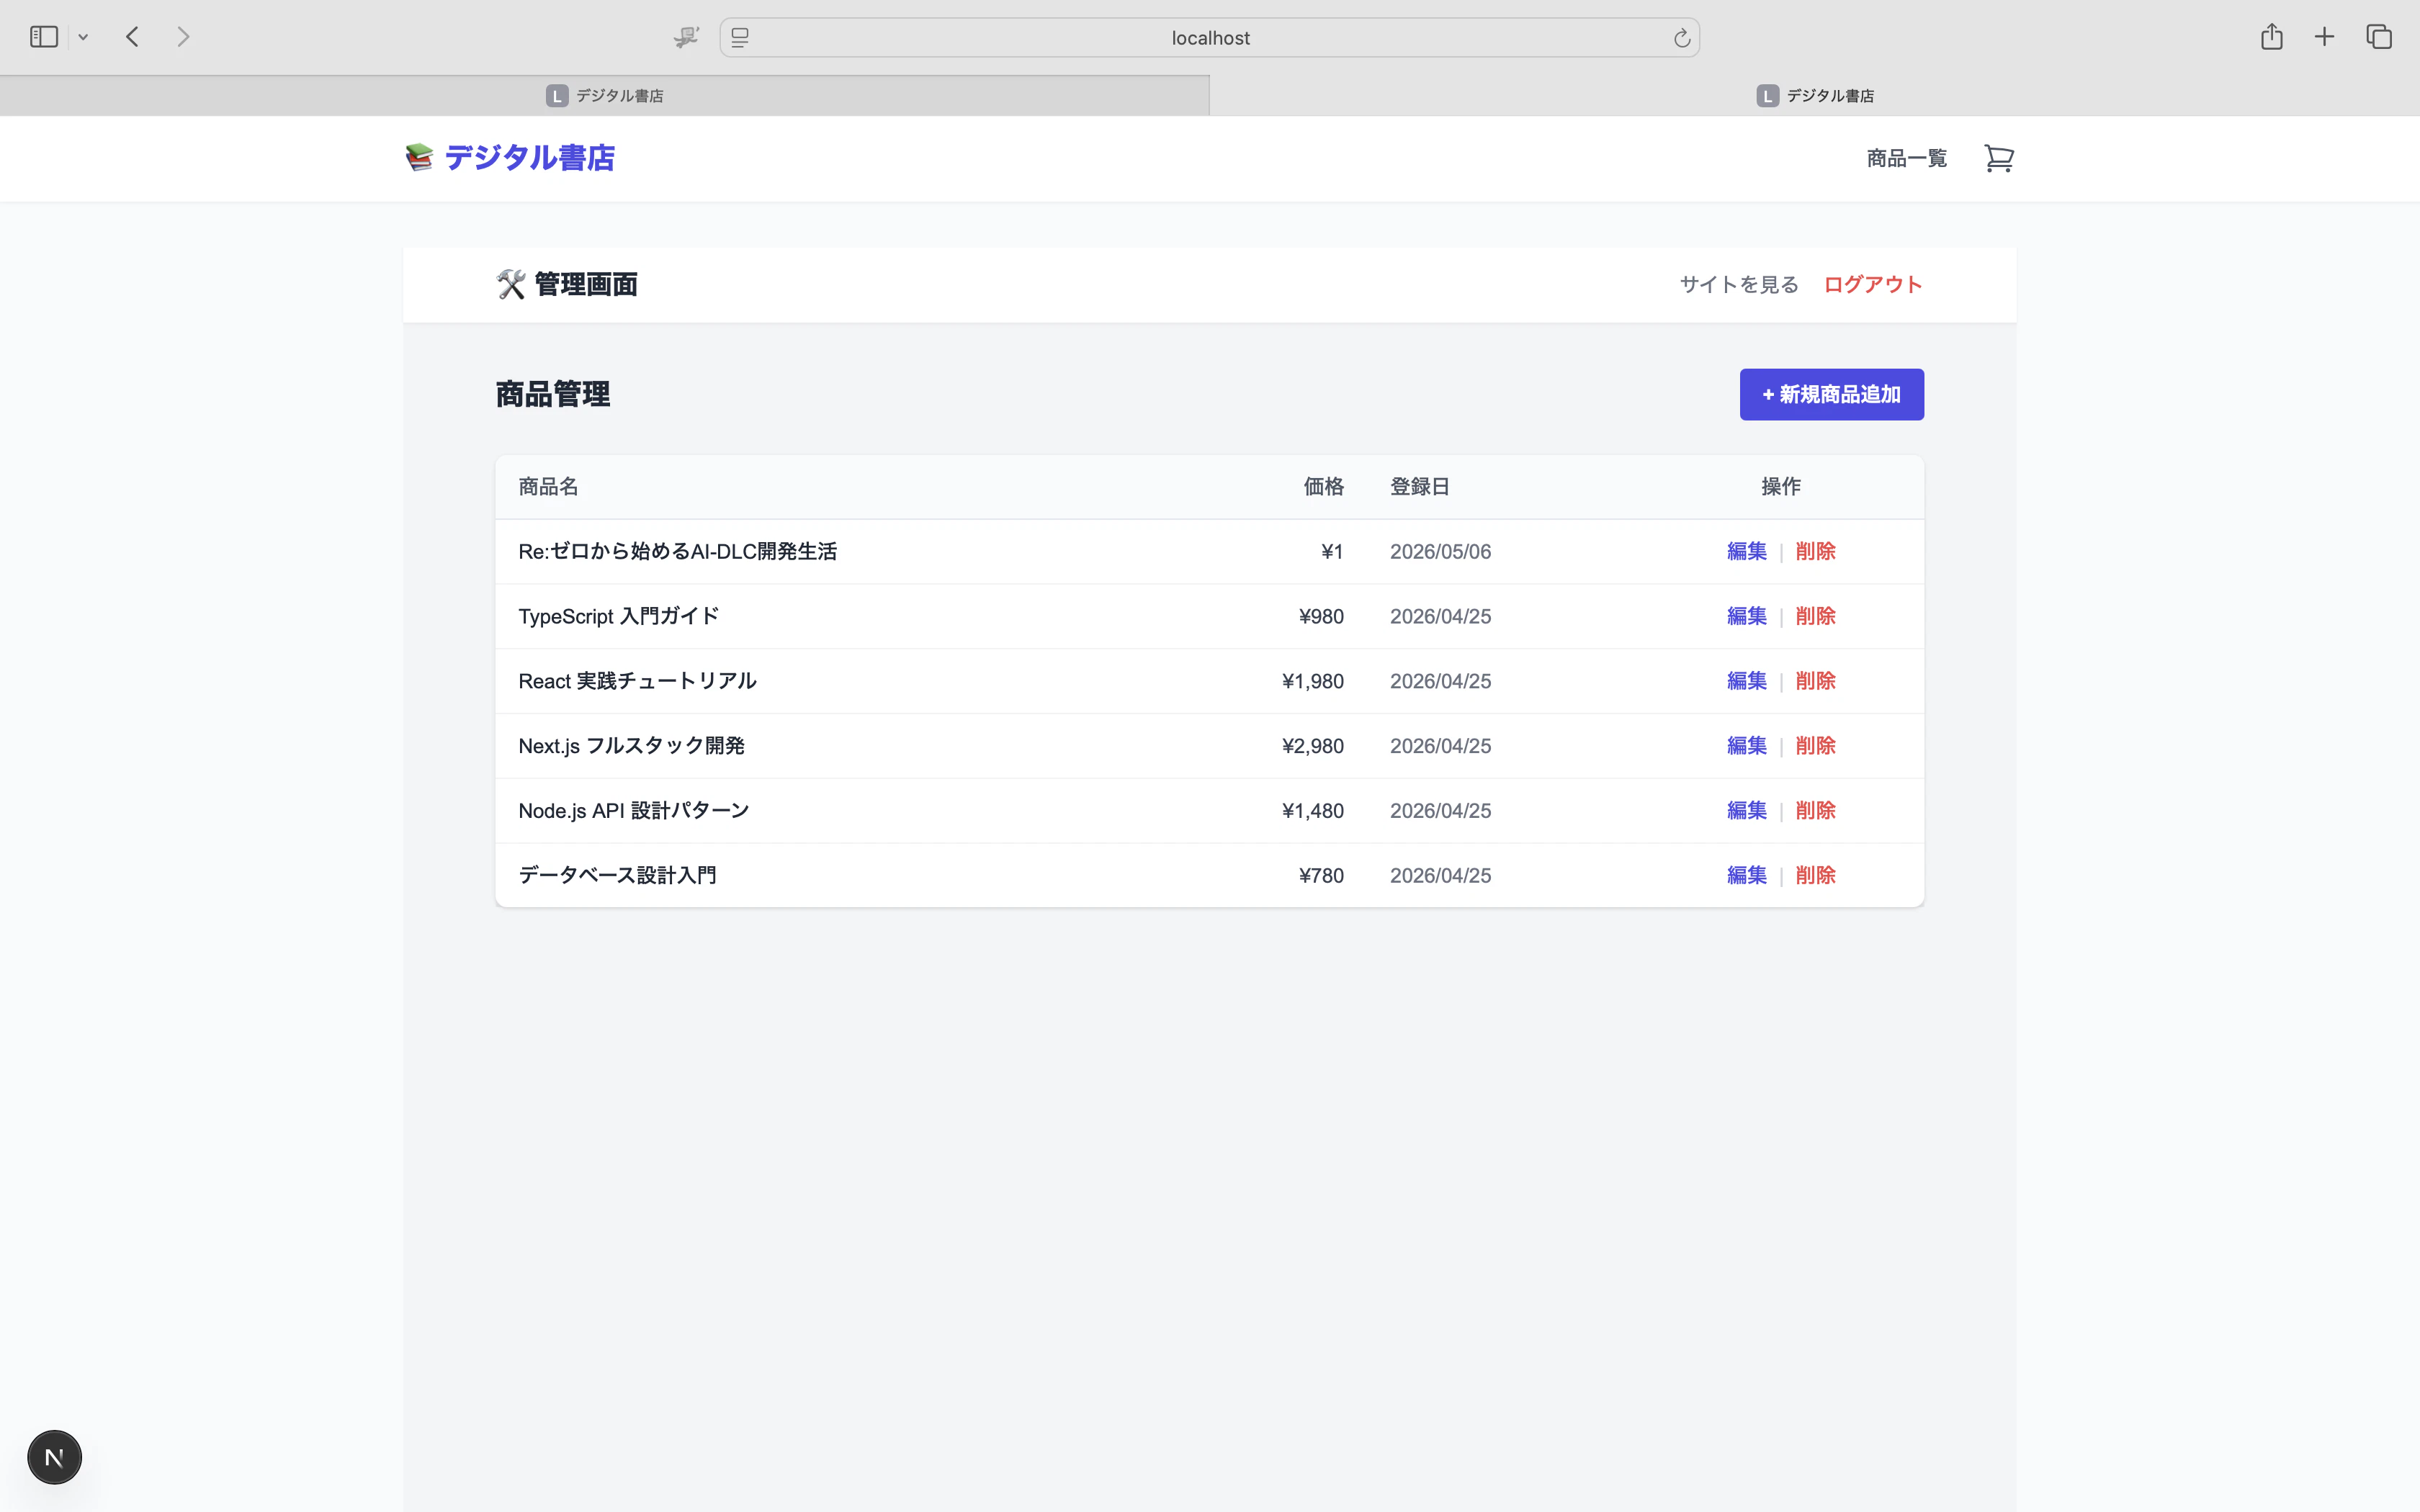Select the product name React 実践チュートリアル
The image size is (2420, 1512).
tap(637, 681)
